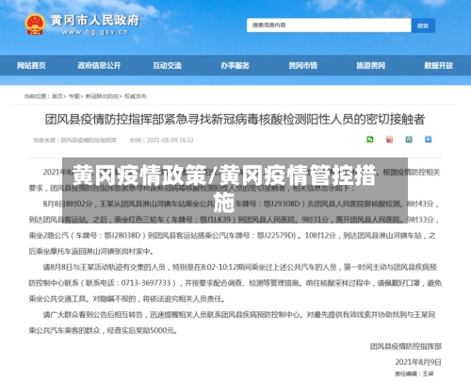
Task: Click the reward text 奖励5000元
Action: 155,330
